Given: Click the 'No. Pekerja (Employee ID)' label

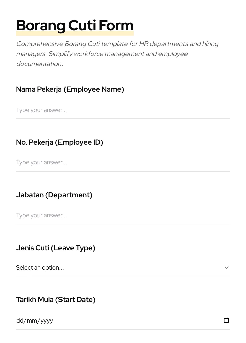Looking at the screenshot, I should tap(59, 142).
